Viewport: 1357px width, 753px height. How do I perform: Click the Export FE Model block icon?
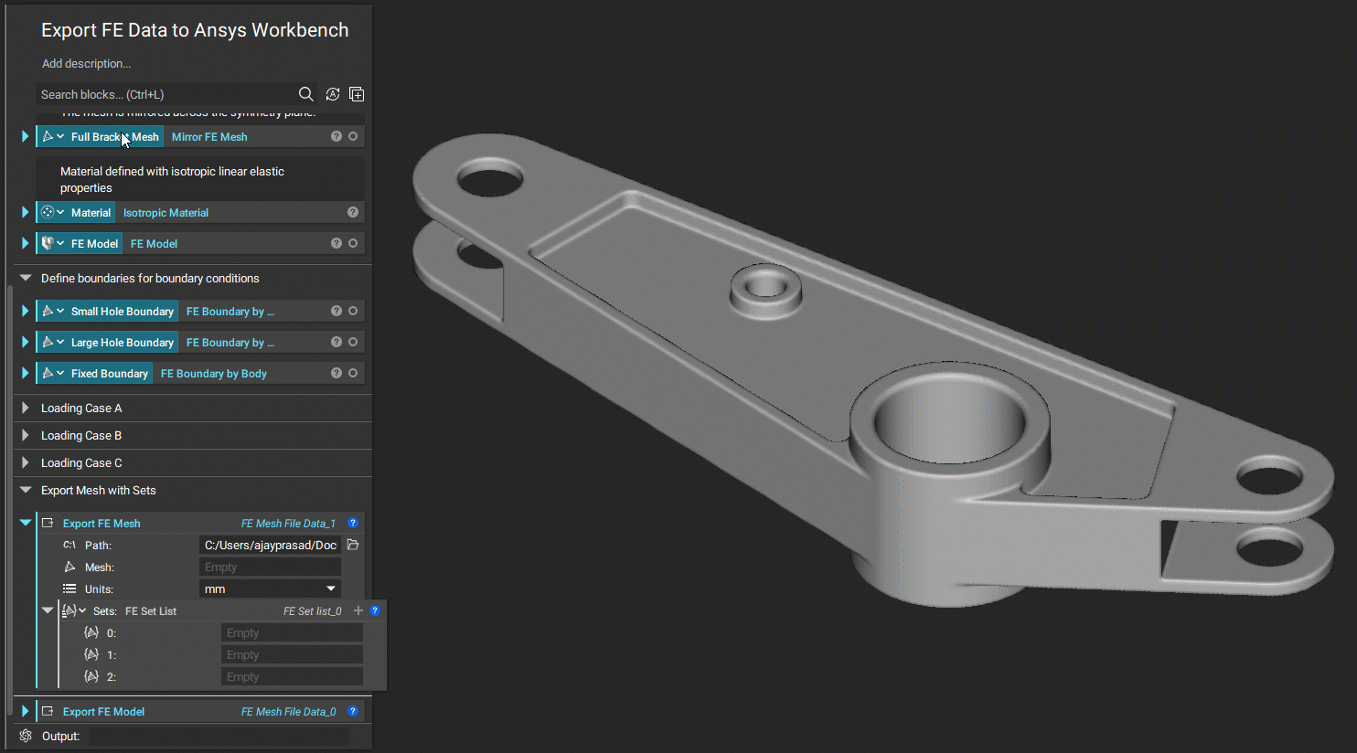[x=48, y=711]
